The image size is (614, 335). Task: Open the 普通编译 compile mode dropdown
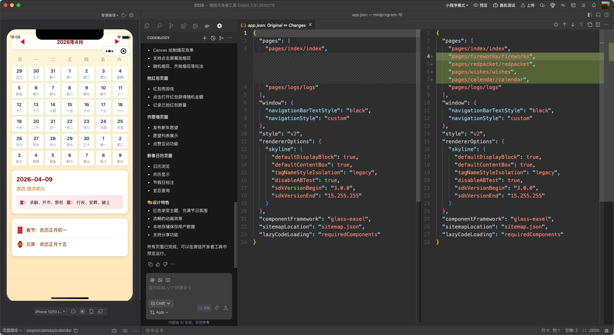[x=110, y=15]
